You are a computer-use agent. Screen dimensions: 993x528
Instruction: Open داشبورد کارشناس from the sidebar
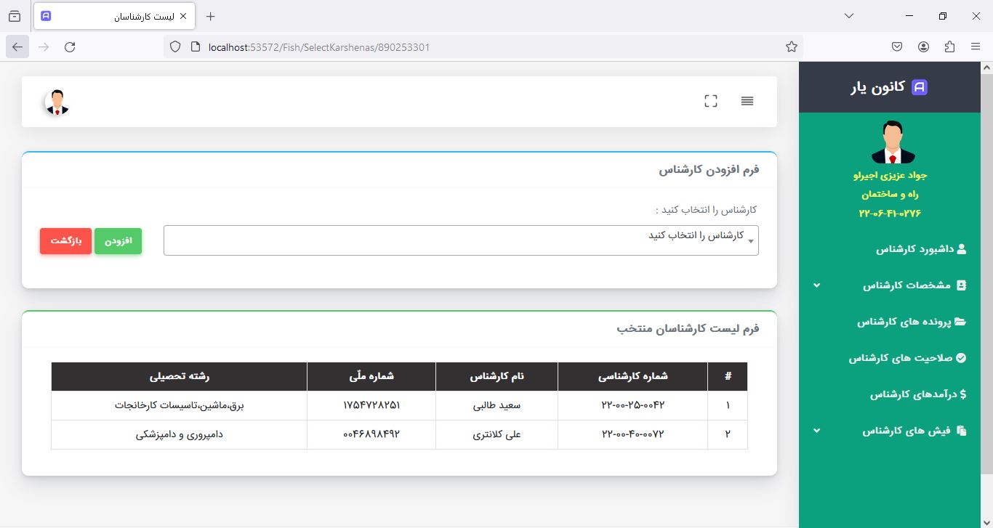pos(920,249)
